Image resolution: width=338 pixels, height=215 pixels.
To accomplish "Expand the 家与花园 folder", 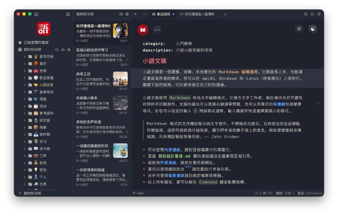I will point(25,57).
